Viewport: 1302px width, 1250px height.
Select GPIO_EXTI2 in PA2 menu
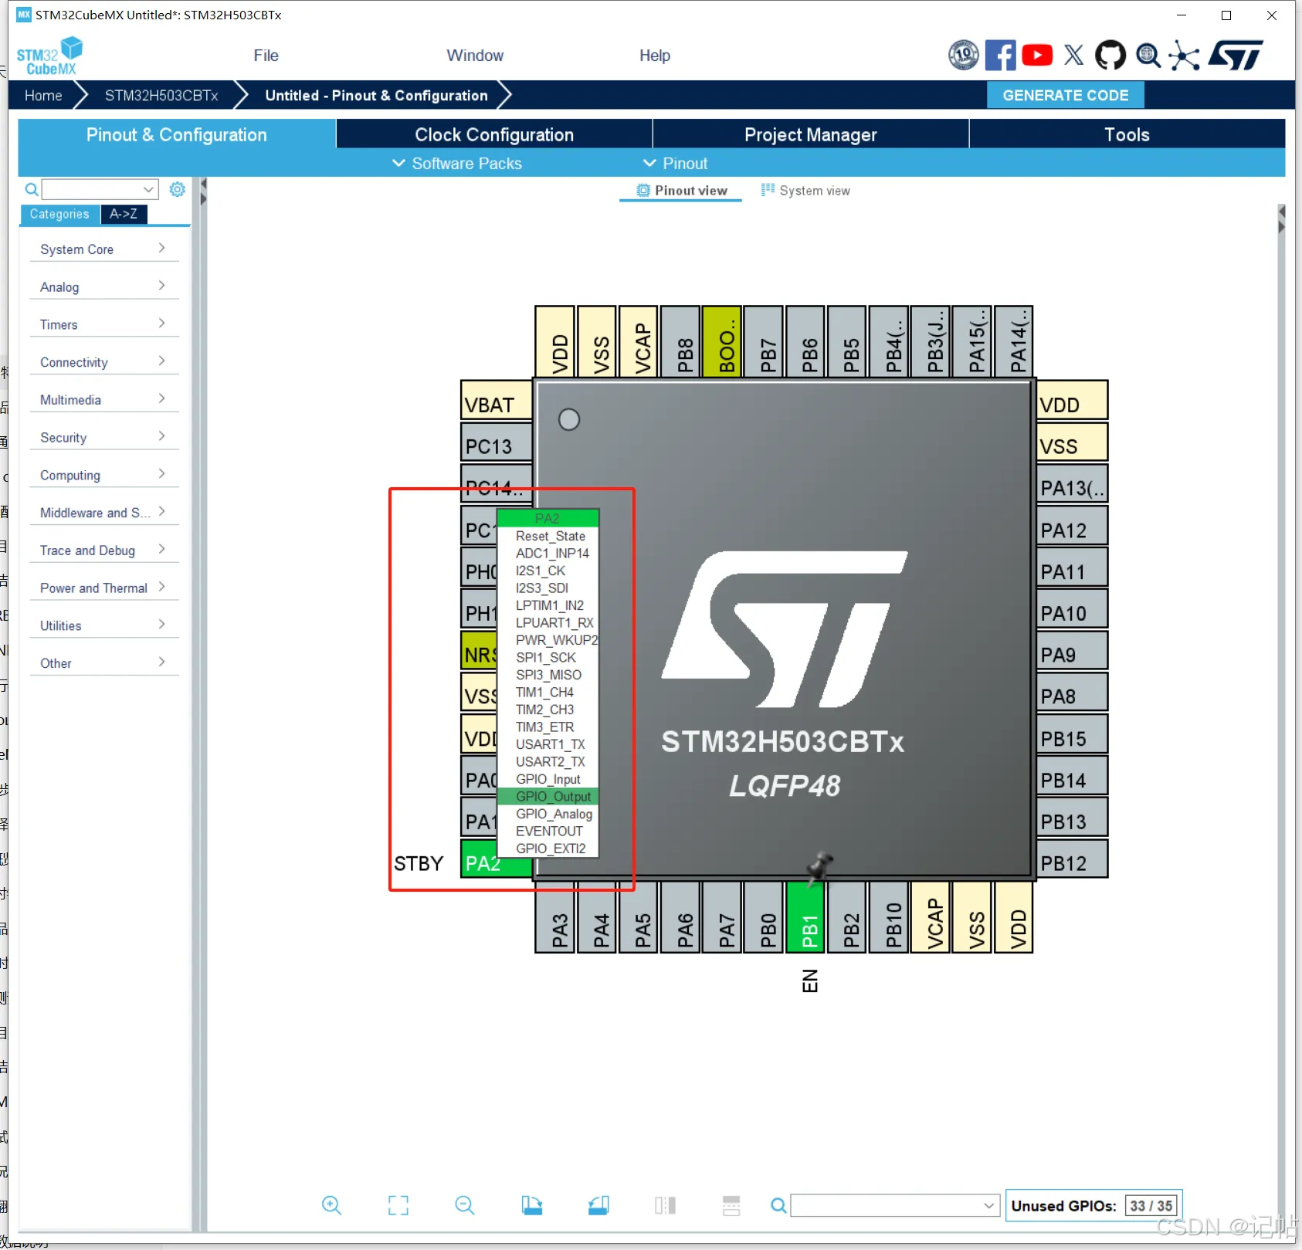click(548, 849)
